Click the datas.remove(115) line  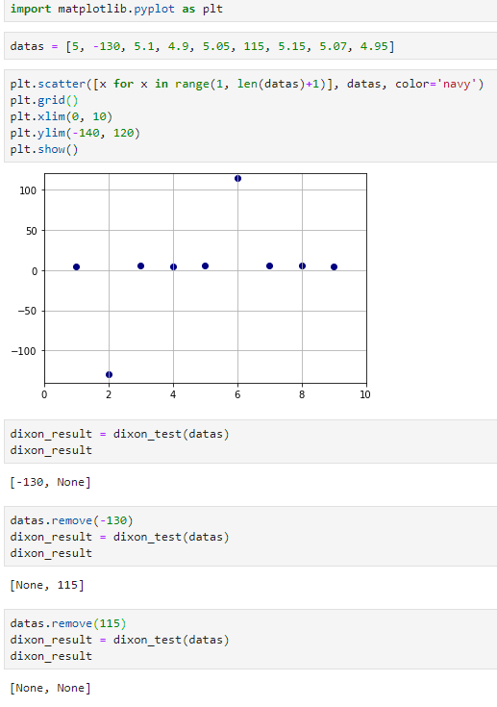pyautogui.click(x=68, y=623)
